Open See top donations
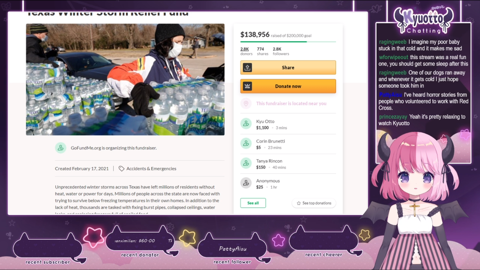Viewport: 480px width, 270px height. [314, 203]
